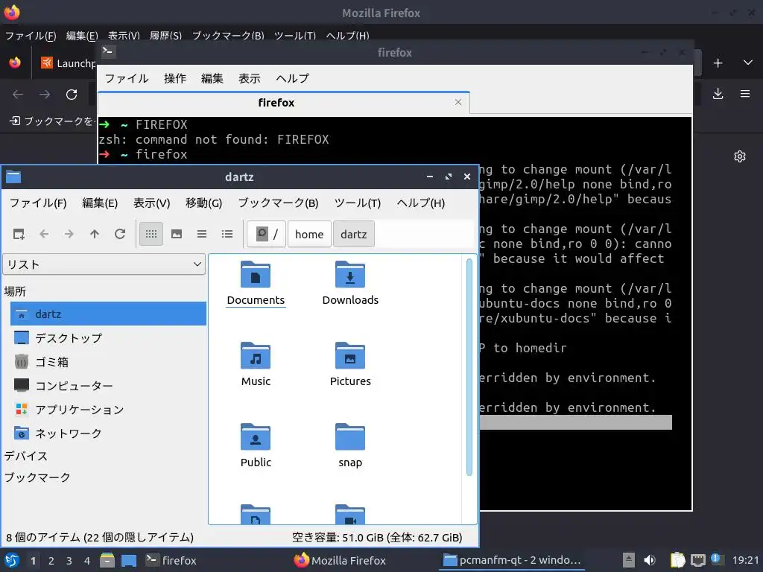The width and height of the screenshot is (763, 572).
Task: Switch to workspace 3
Action: coord(69,561)
